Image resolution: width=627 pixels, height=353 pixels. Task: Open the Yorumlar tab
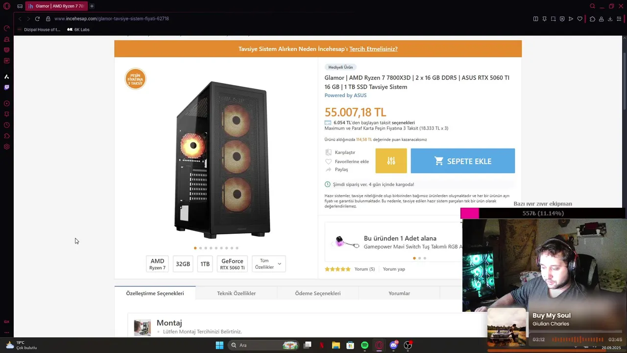pyautogui.click(x=399, y=293)
